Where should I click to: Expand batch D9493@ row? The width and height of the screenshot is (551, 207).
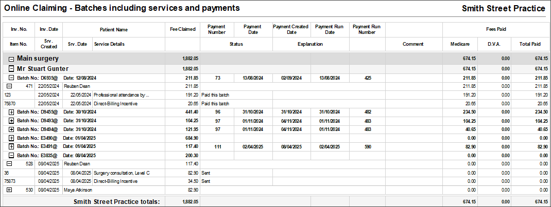[11, 121]
